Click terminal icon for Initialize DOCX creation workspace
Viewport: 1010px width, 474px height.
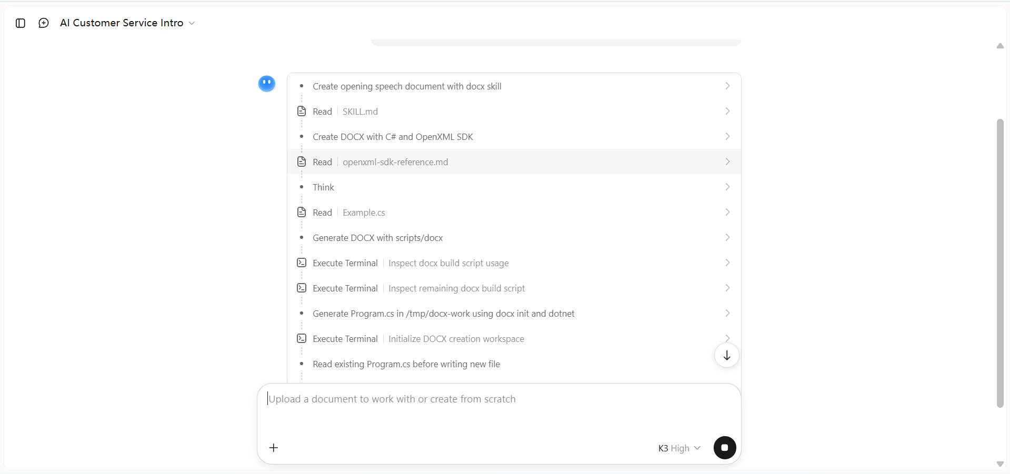(x=302, y=338)
